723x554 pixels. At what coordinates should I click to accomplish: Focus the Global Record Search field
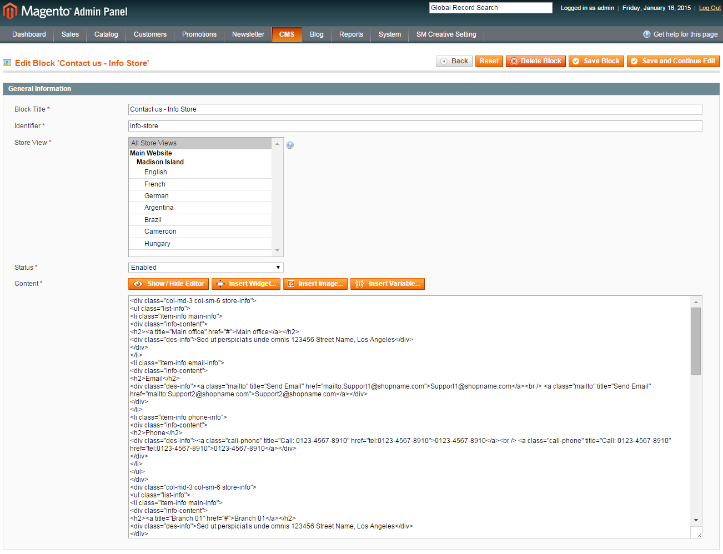coord(491,8)
